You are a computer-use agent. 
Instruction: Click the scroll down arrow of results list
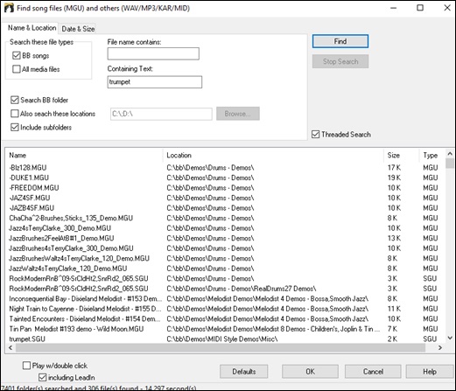(450, 338)
